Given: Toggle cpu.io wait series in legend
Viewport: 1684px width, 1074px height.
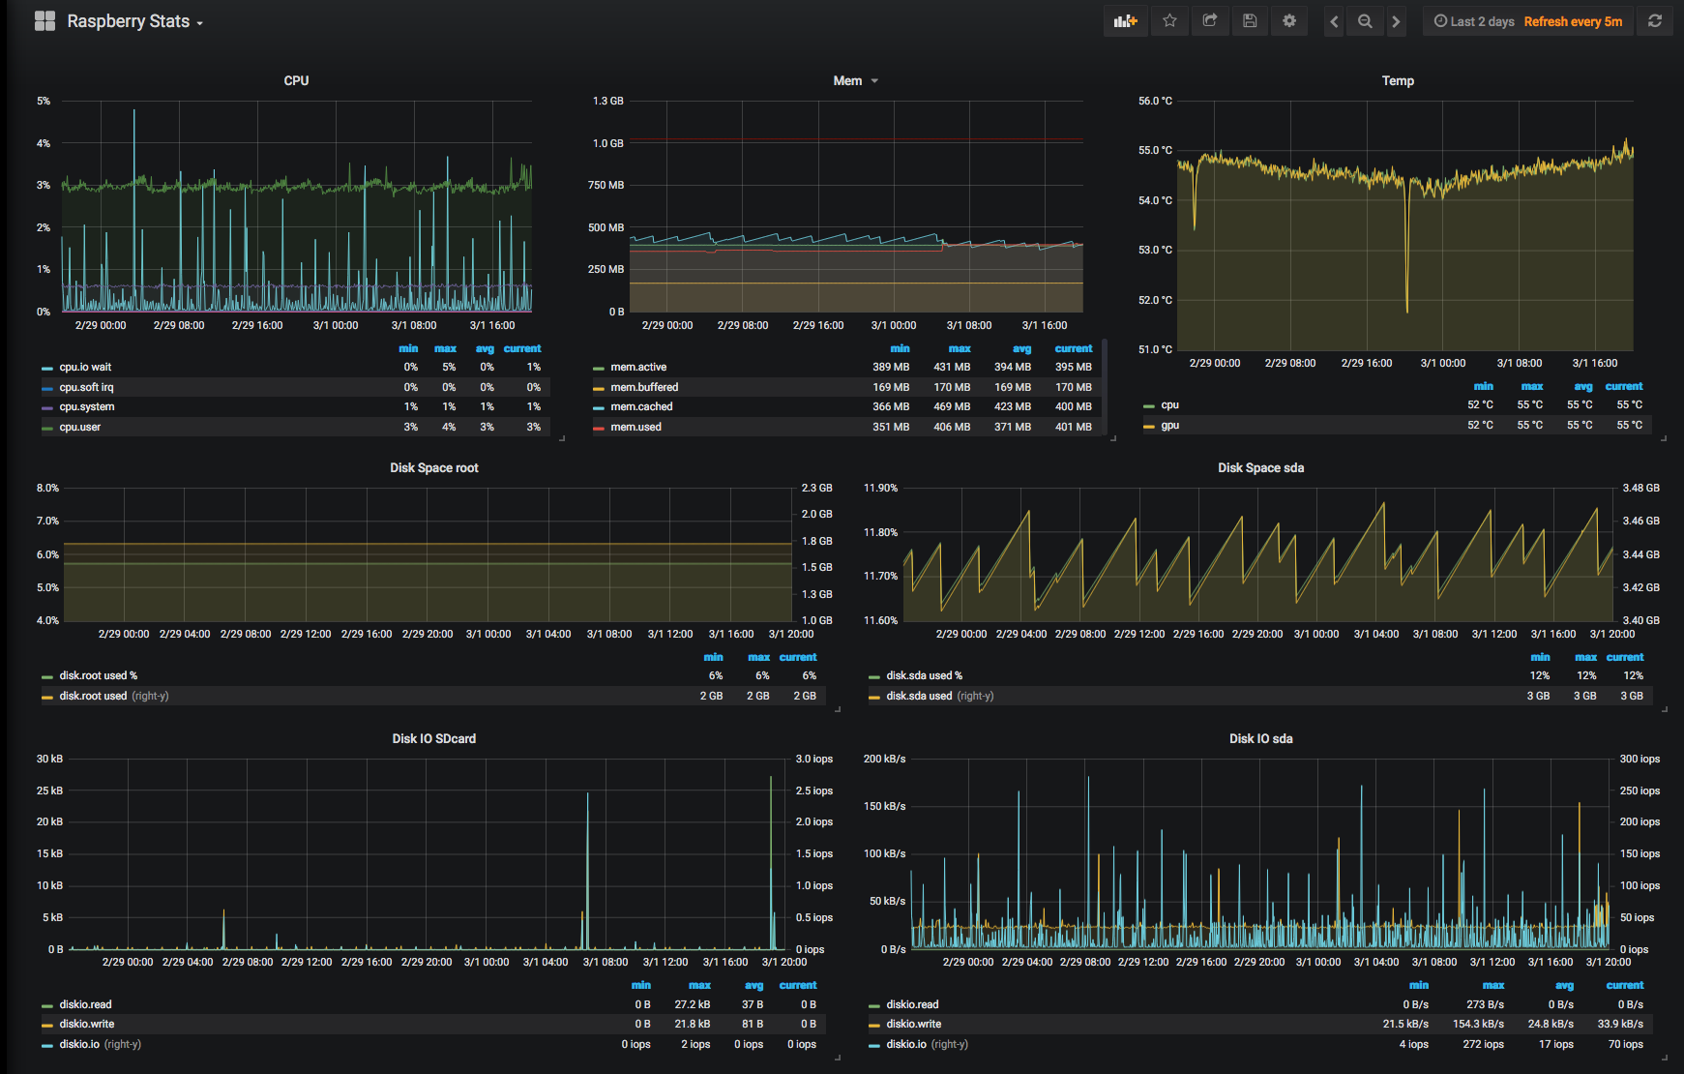Looking at the screenshot, I should pyautogui.click(x=85, y=368).
